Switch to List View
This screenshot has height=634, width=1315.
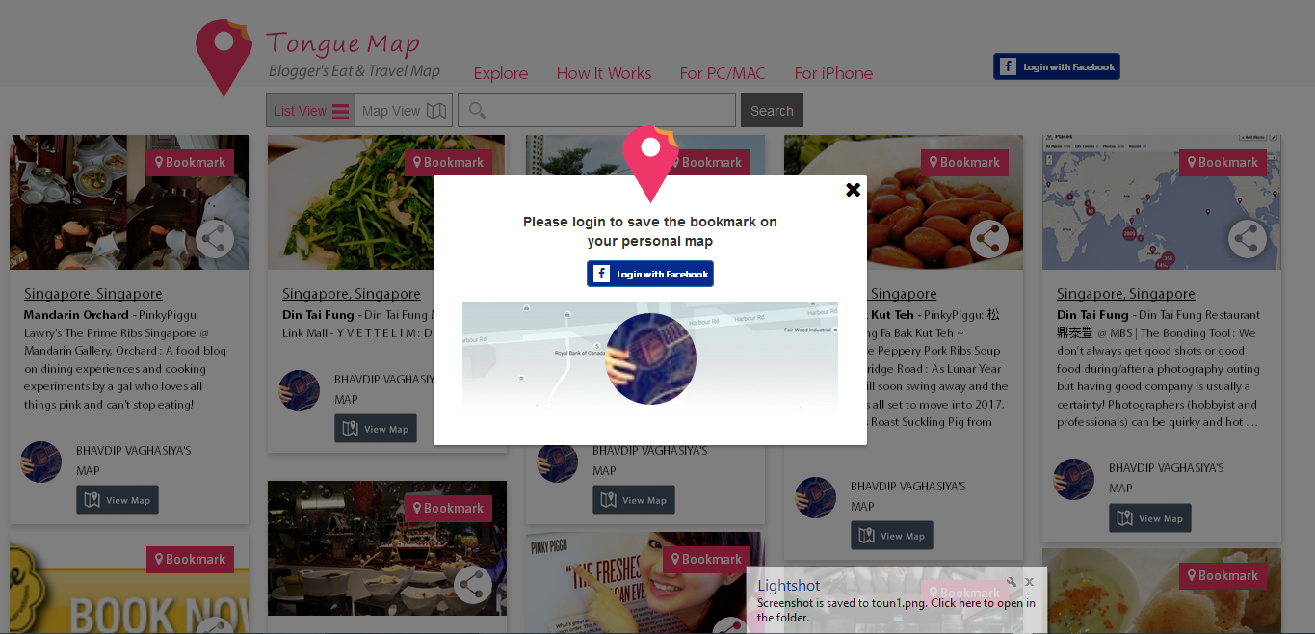[x=311, y=111]
